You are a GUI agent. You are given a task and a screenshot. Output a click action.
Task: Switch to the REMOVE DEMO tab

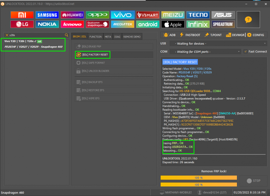coord(132,37)
